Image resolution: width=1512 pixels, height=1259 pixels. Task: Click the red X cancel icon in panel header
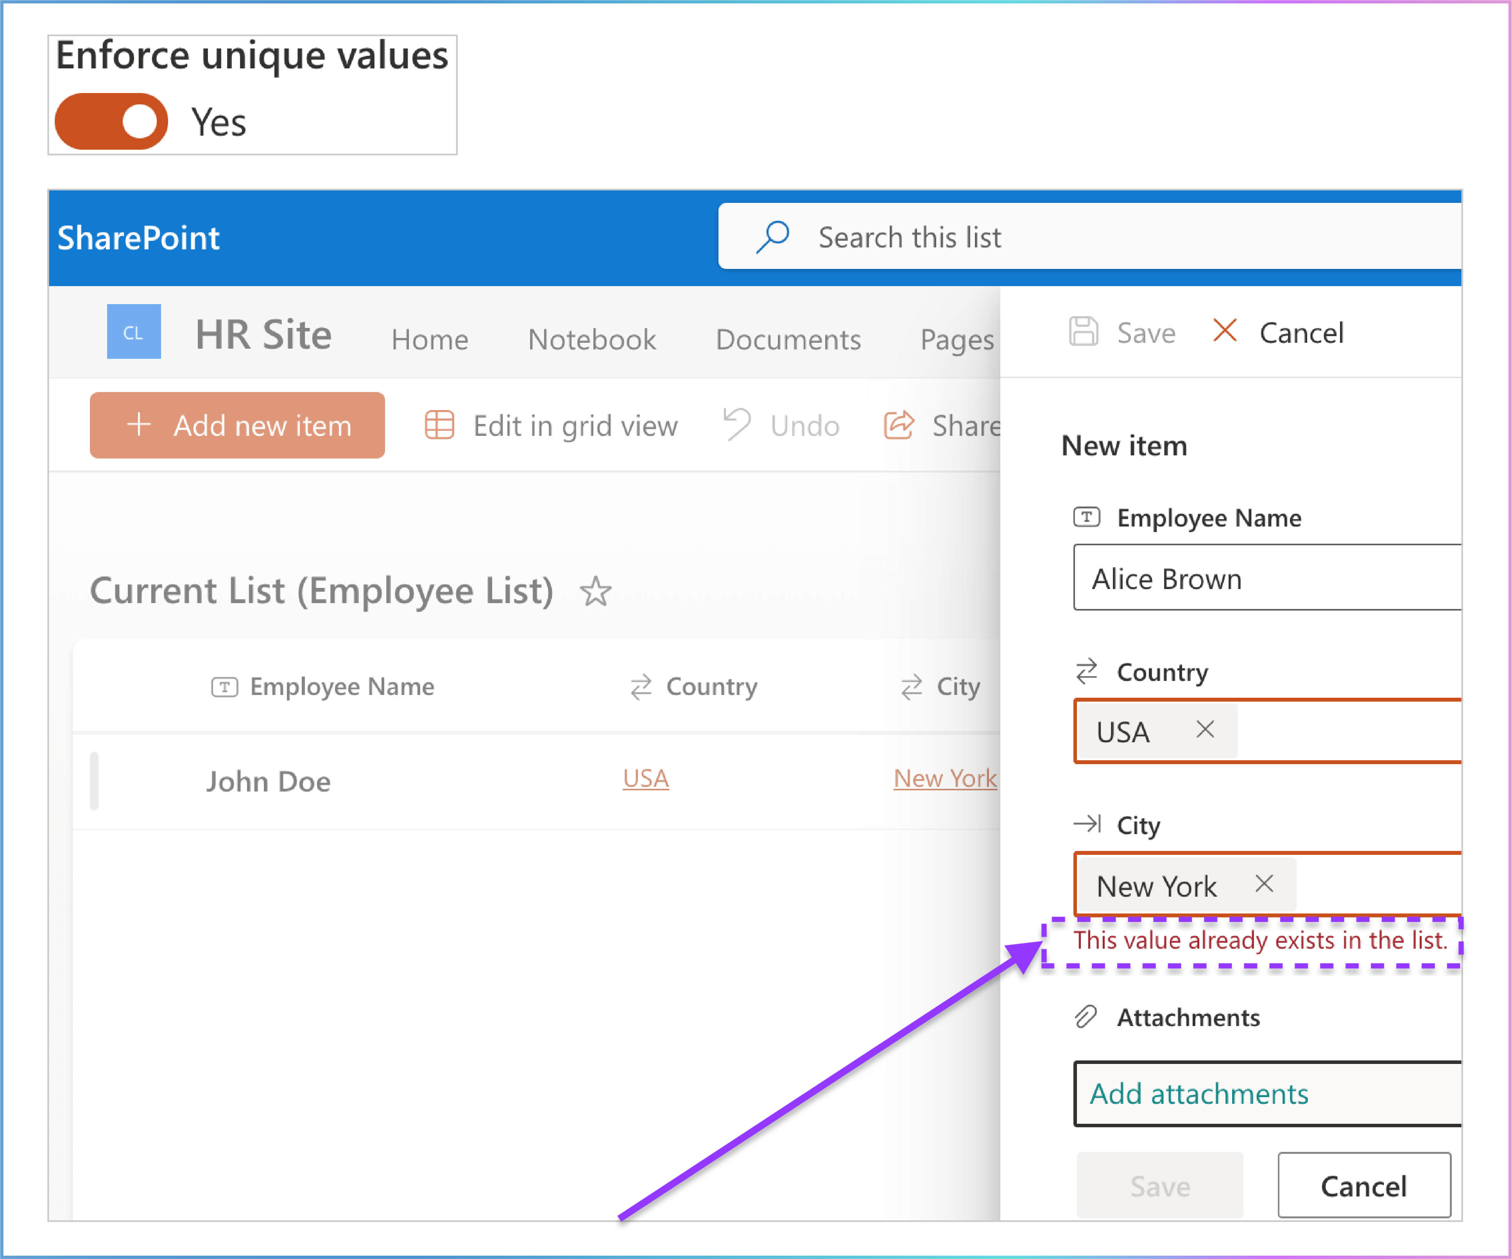pos(1225,330)
